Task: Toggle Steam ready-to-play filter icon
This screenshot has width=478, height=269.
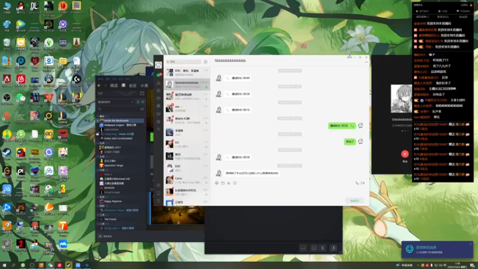Action: 142,102
